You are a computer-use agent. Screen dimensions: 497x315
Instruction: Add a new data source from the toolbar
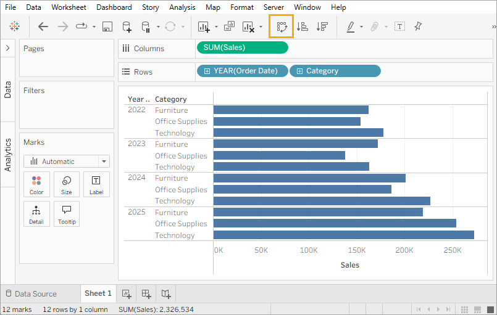[x=127, y=27]
